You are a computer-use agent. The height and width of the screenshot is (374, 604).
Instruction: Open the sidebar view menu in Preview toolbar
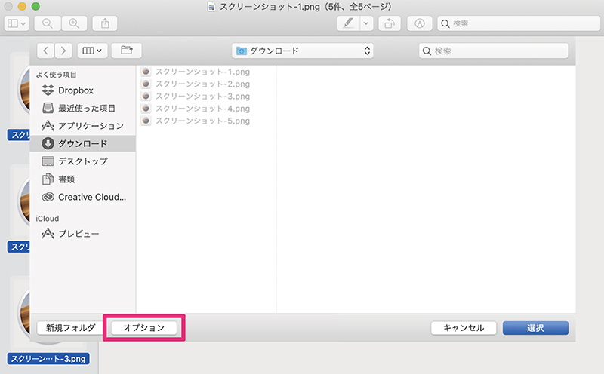point(17,23)
